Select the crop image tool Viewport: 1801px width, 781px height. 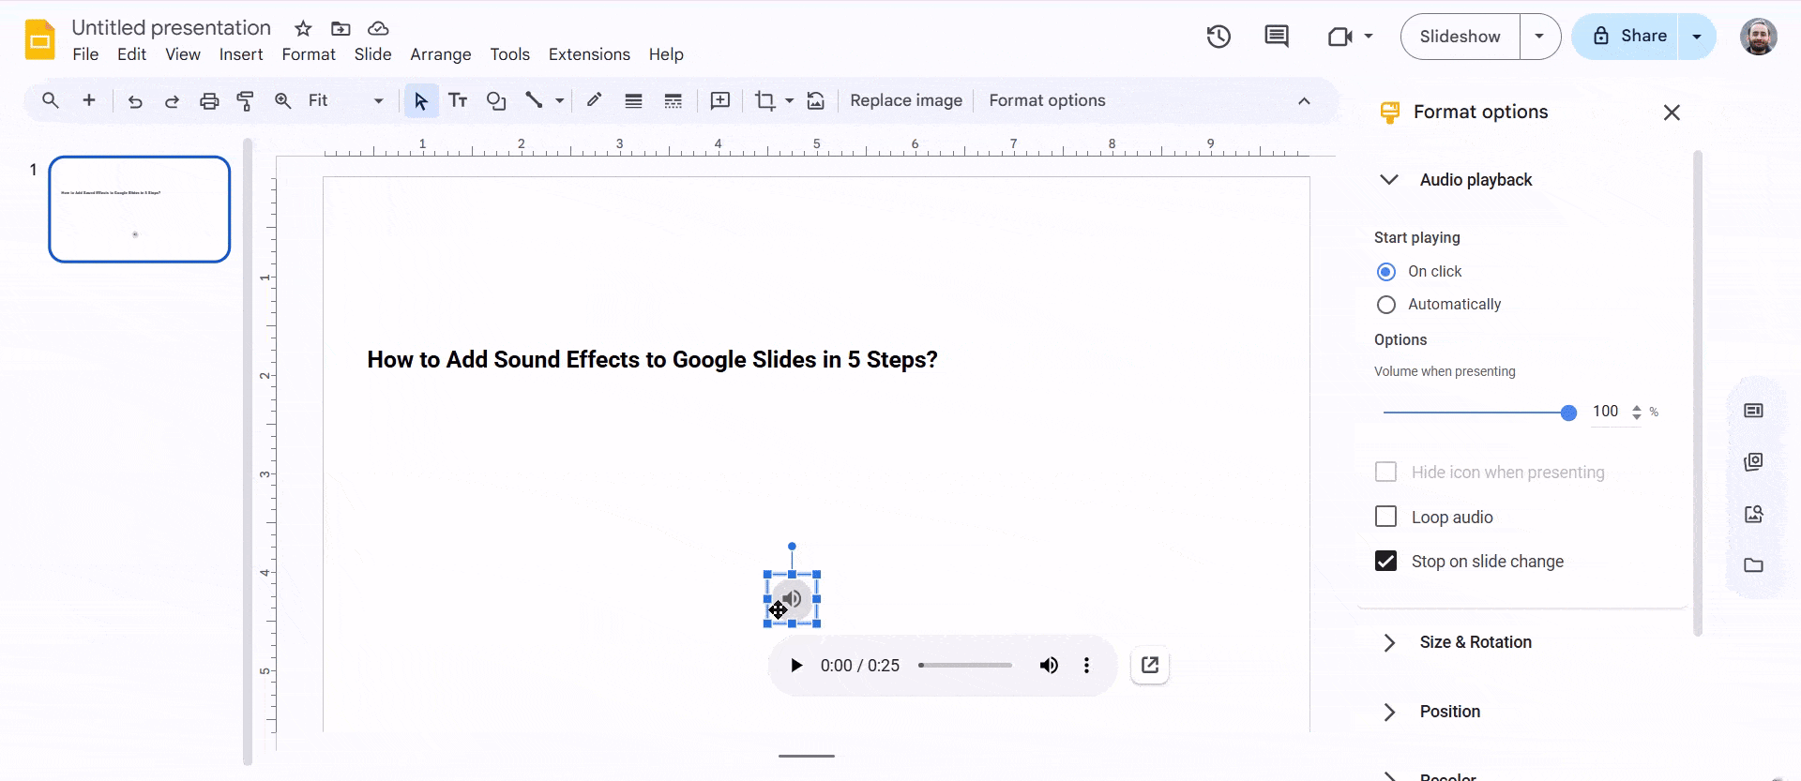[764, 101]
